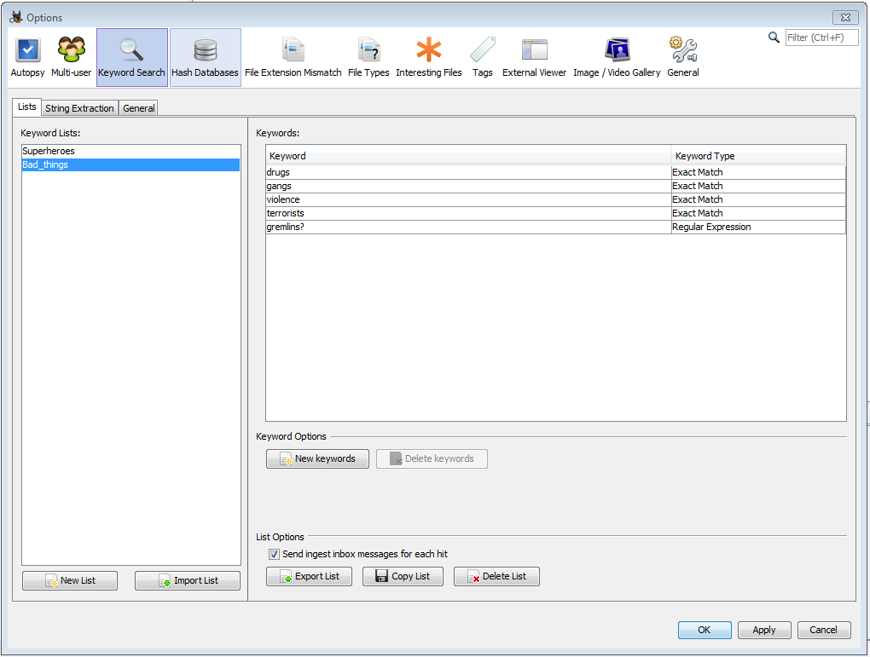The image size is (870, 657).
Task: Click Exact Match cell for drugs
Action: (758, 172)
